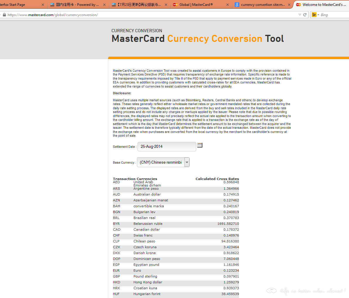This screenshot has height=298, width=349.
Task: Click the Bing search engine icon
Action: [314, 15]
